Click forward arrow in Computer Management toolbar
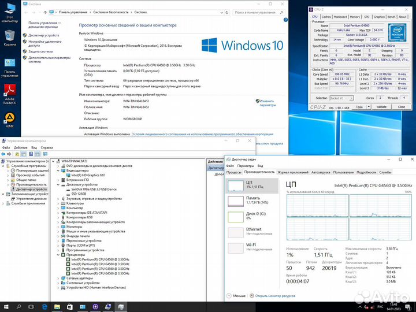This screenshot has height=312, width=416. click(x=9, y=154)
